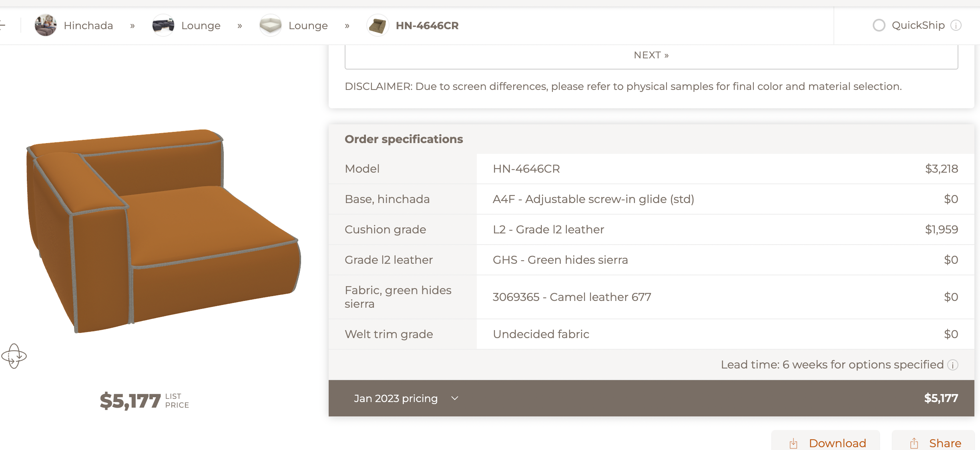Click the Share button
This screenshot has width=980, height=450.
pyautogui.click(x=933, y=441)
